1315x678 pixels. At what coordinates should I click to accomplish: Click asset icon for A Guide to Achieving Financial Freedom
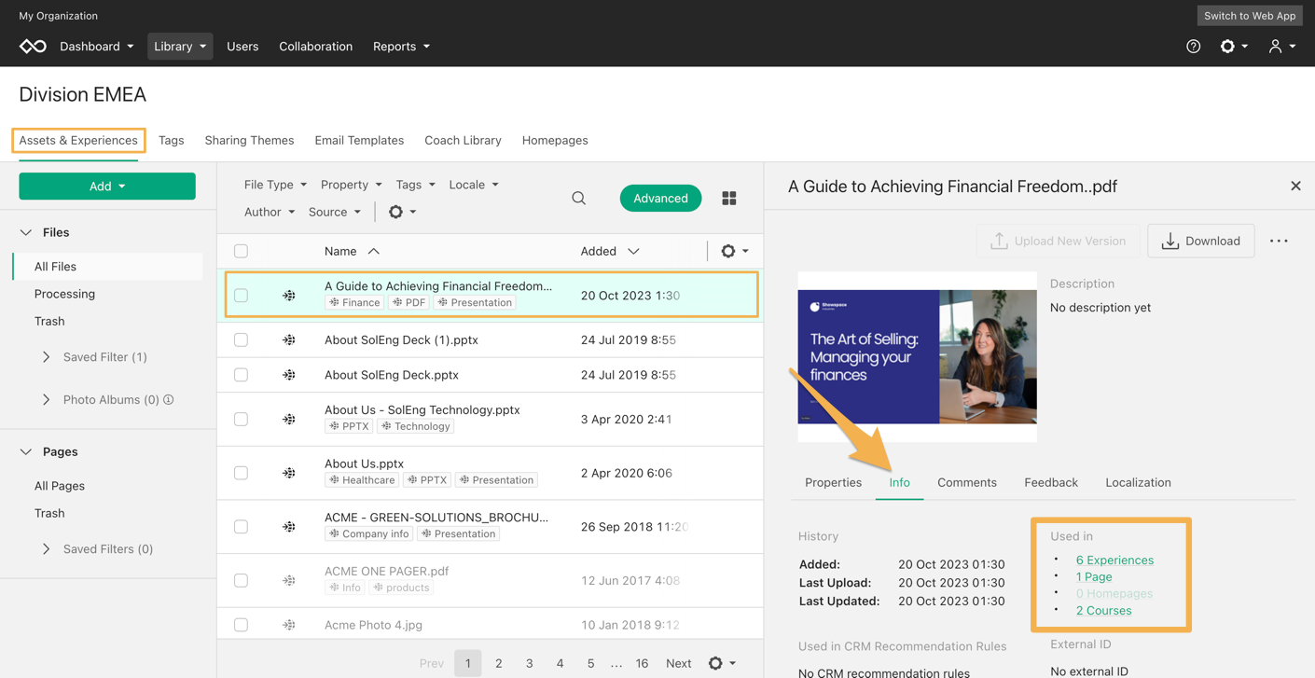289,295
